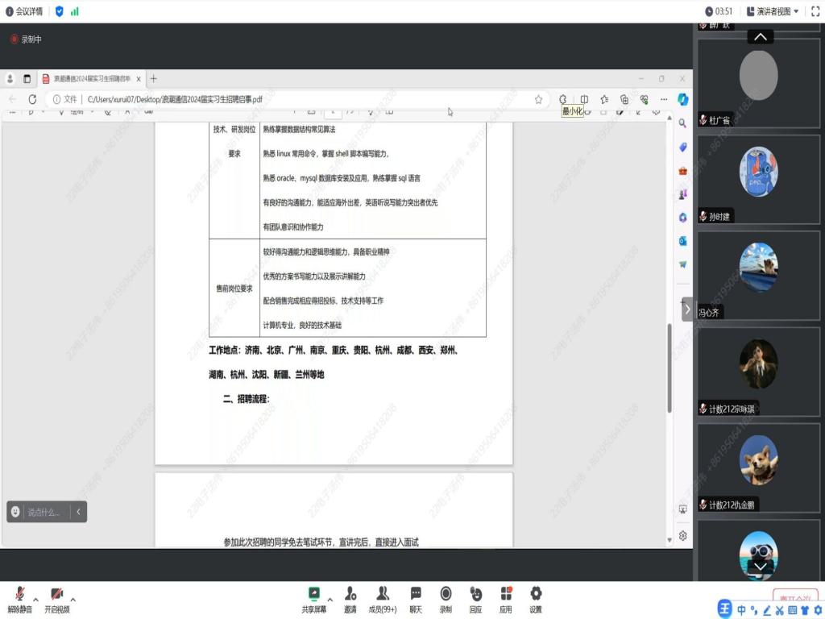Page up the participant video list
Screen dimensions: 825x619
[761, 37]
